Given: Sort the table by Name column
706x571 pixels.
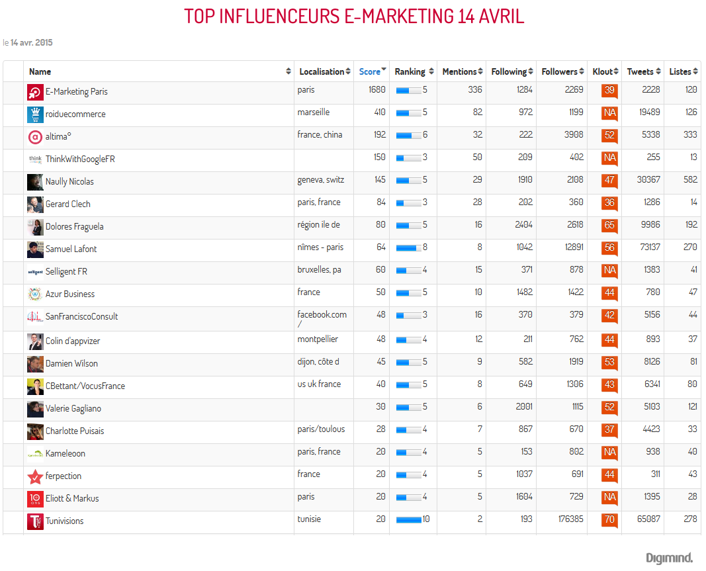Looking at the screenshot, I should click(x=159, y=71).
